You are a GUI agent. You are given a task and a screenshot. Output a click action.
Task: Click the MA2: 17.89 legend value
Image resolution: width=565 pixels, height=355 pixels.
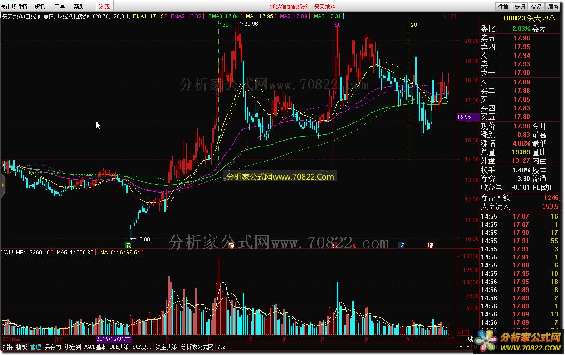click(x=294, y=16)
